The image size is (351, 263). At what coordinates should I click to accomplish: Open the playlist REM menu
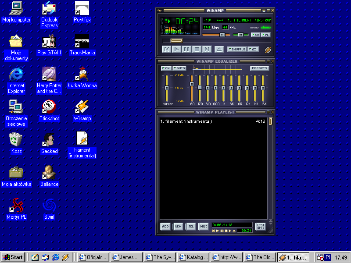coord(178,227)
